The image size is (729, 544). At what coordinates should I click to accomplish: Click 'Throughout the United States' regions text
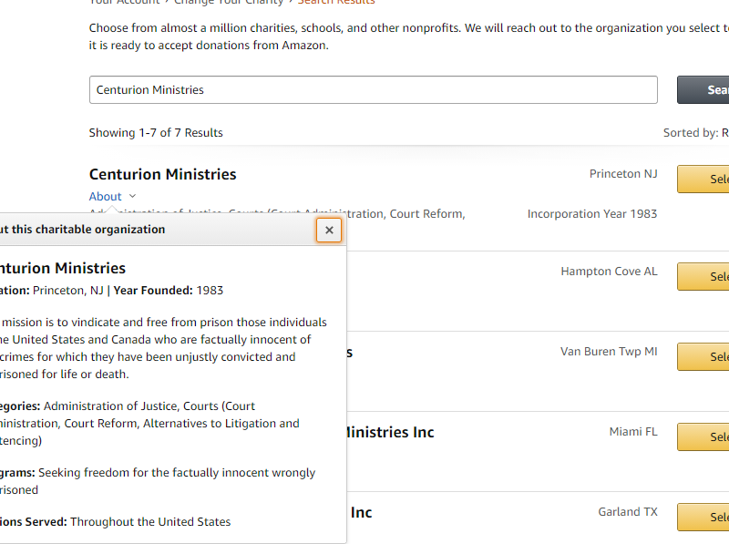pyautogui.click(x=150, y=522)
